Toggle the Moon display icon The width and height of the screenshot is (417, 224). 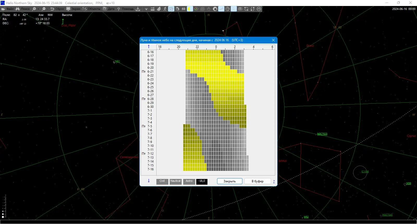190,9
